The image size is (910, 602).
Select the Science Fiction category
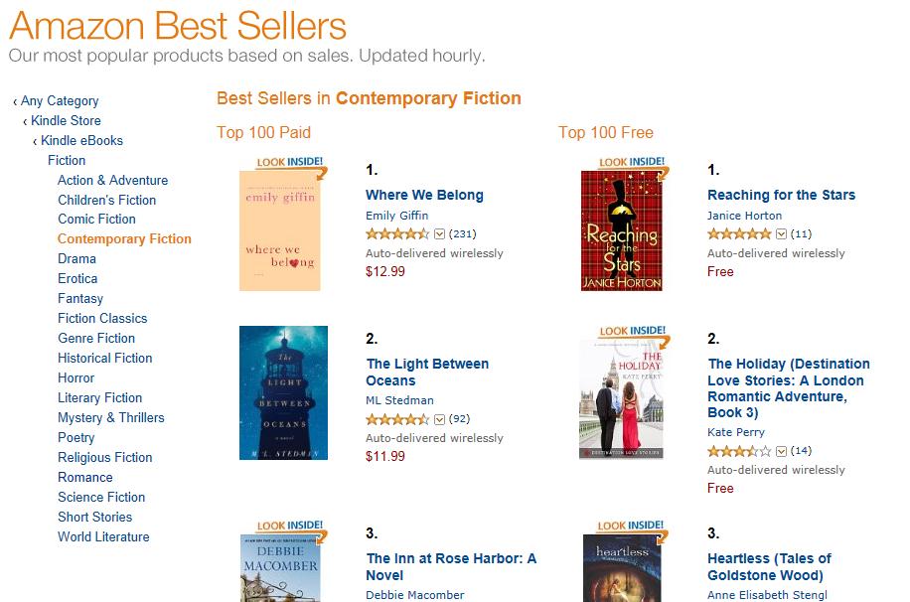click(101, 497)
